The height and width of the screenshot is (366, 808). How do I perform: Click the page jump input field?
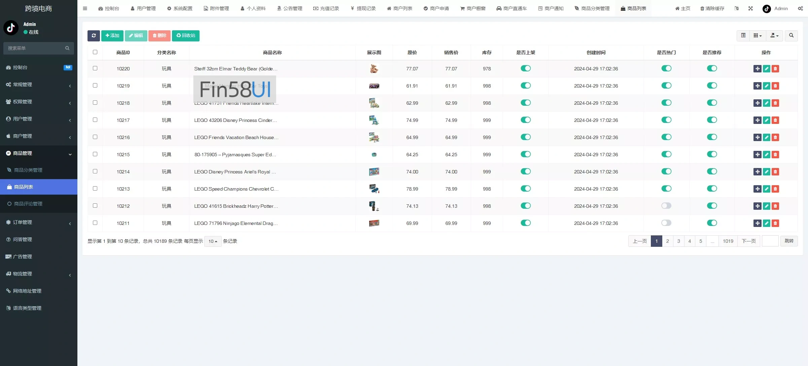click(x=770, y=241)
